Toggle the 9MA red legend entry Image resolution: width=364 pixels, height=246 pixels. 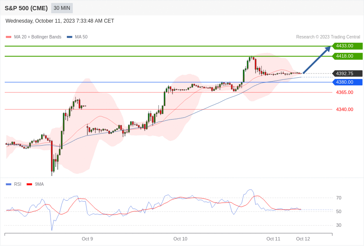click(35, 184)
